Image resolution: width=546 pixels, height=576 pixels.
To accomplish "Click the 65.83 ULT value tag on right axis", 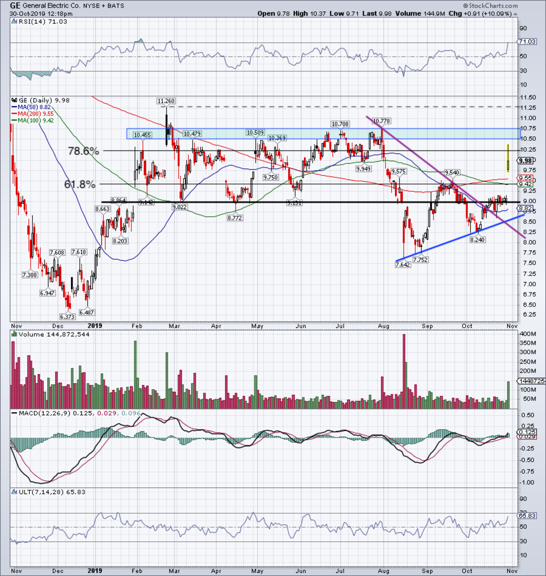I will [526, 515].
